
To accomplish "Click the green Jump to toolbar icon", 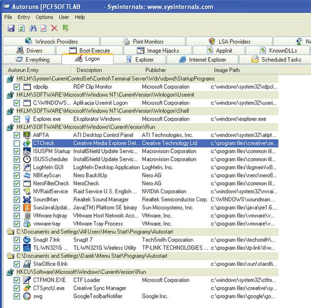I will coord(65,28).
